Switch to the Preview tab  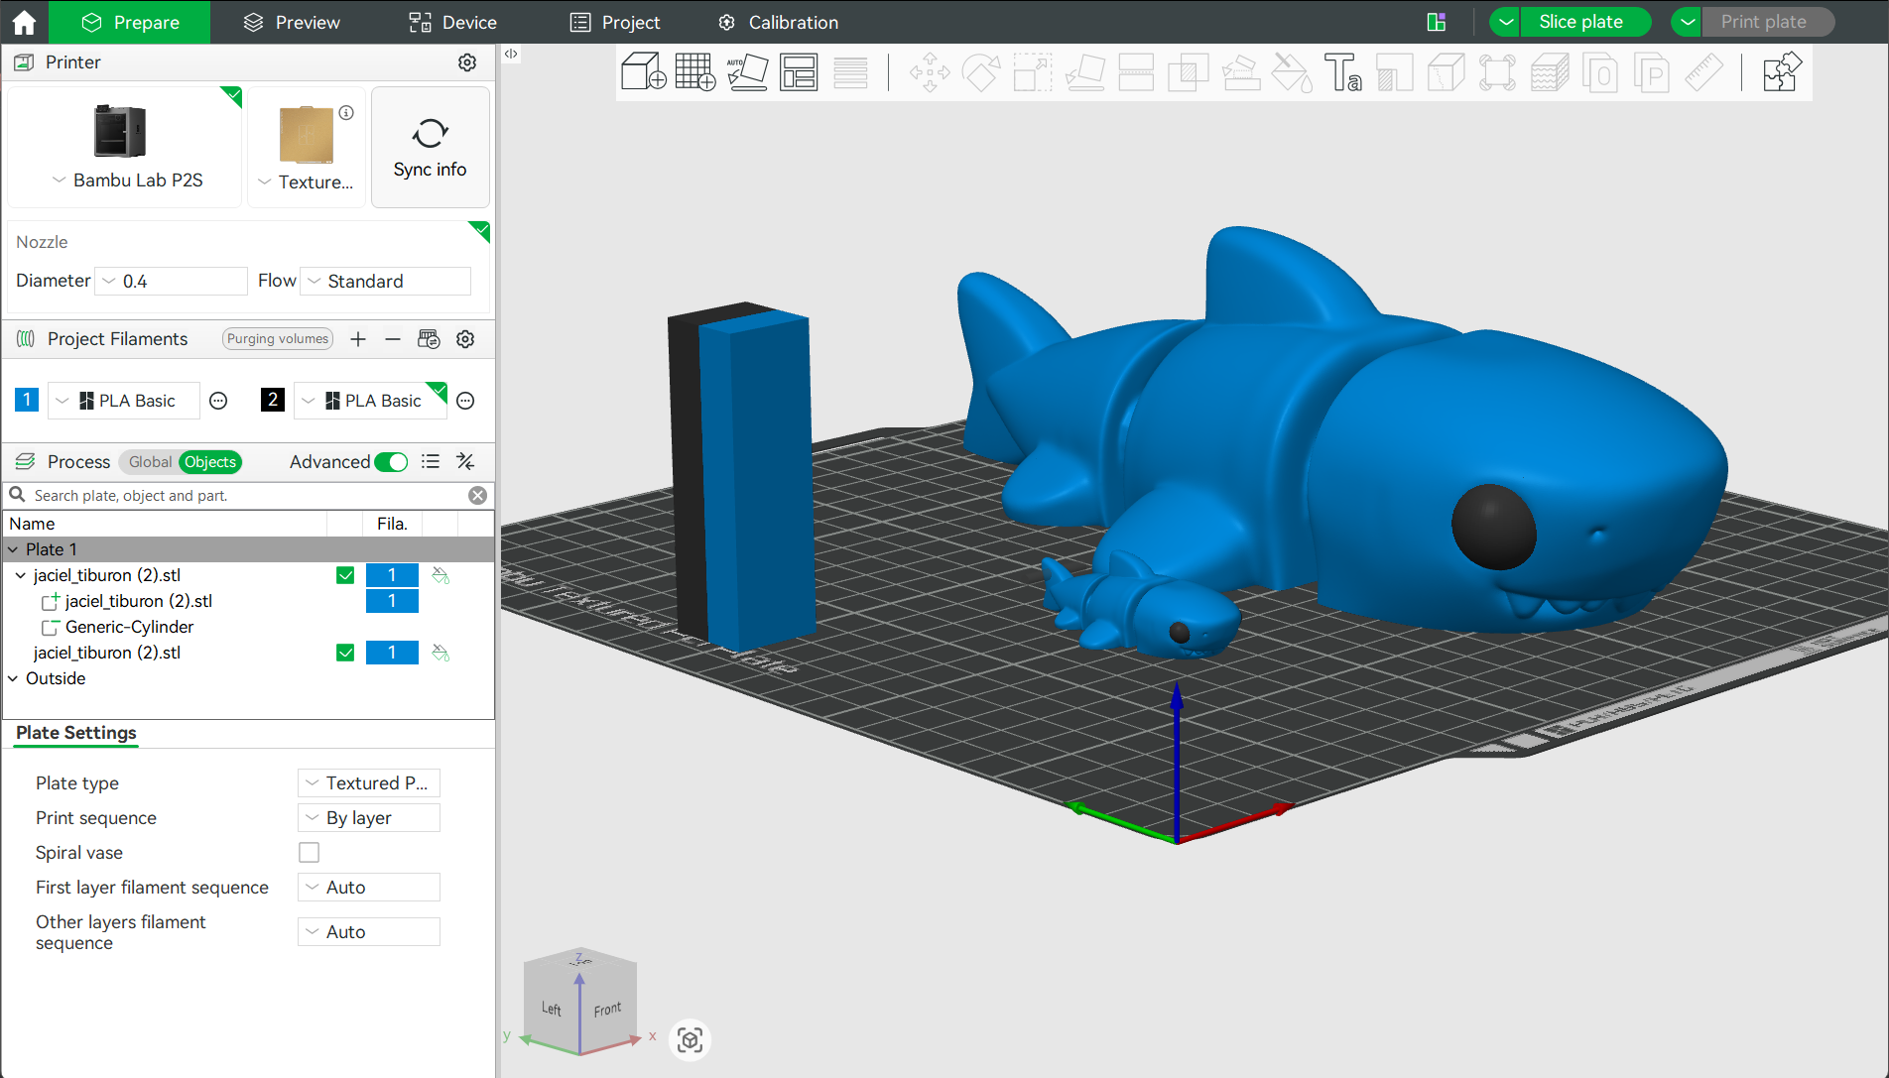[x=291, y=22]
